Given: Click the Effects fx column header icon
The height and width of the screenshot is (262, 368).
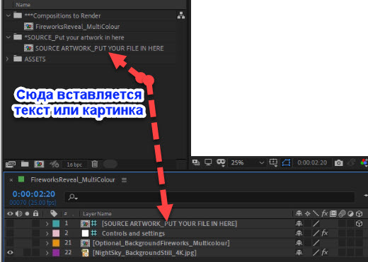Looking at the screenshot, I should tap(325, 213).
